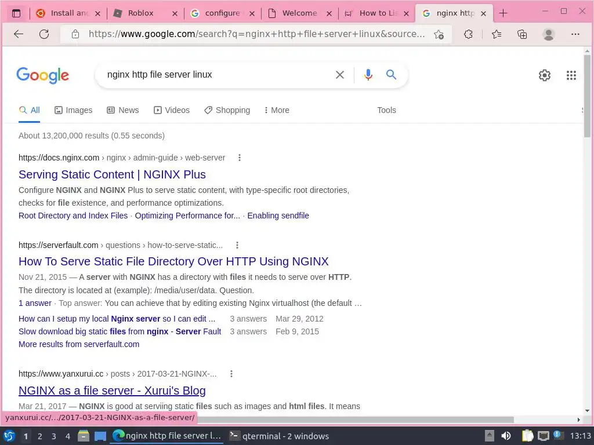This screenshot has height=445, width=594.
Task: Go to Google home via logo
Action: pyautogui.click(x=42, y=75)
